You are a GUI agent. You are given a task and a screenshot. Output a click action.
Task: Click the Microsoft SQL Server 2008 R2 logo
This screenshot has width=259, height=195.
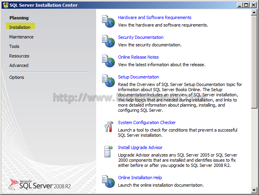(x=40, y=185)
